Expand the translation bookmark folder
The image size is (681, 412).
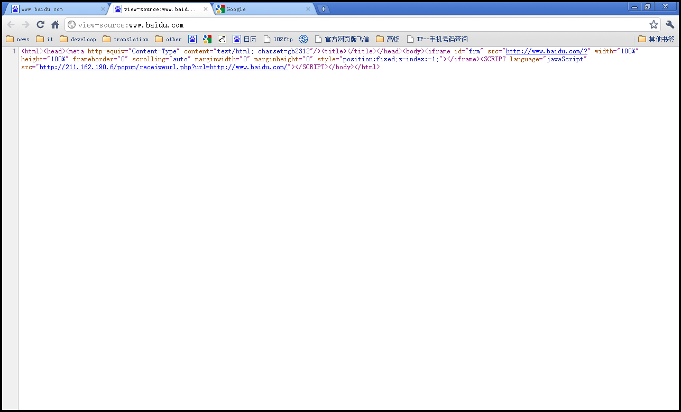[126, 39]
